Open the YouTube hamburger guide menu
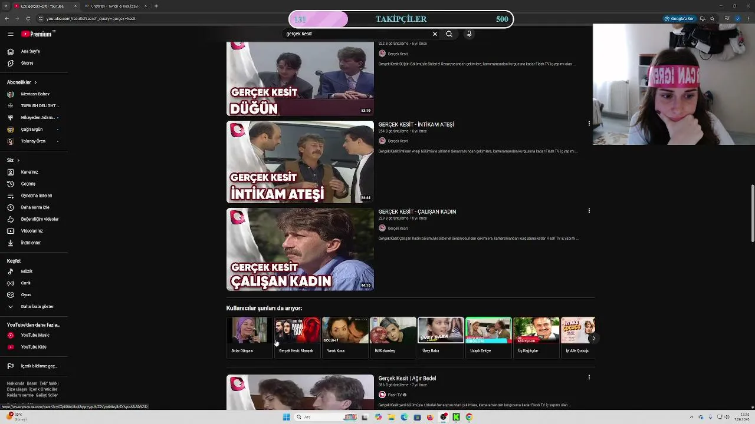 click(10, 34)
